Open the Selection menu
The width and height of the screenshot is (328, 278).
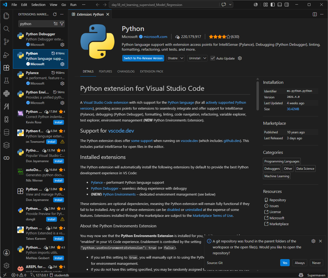pyautogui.click(x=38, y=5)
